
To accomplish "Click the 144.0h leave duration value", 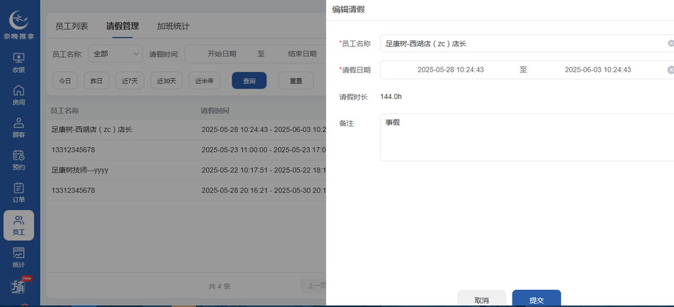I will pos(391,97).
